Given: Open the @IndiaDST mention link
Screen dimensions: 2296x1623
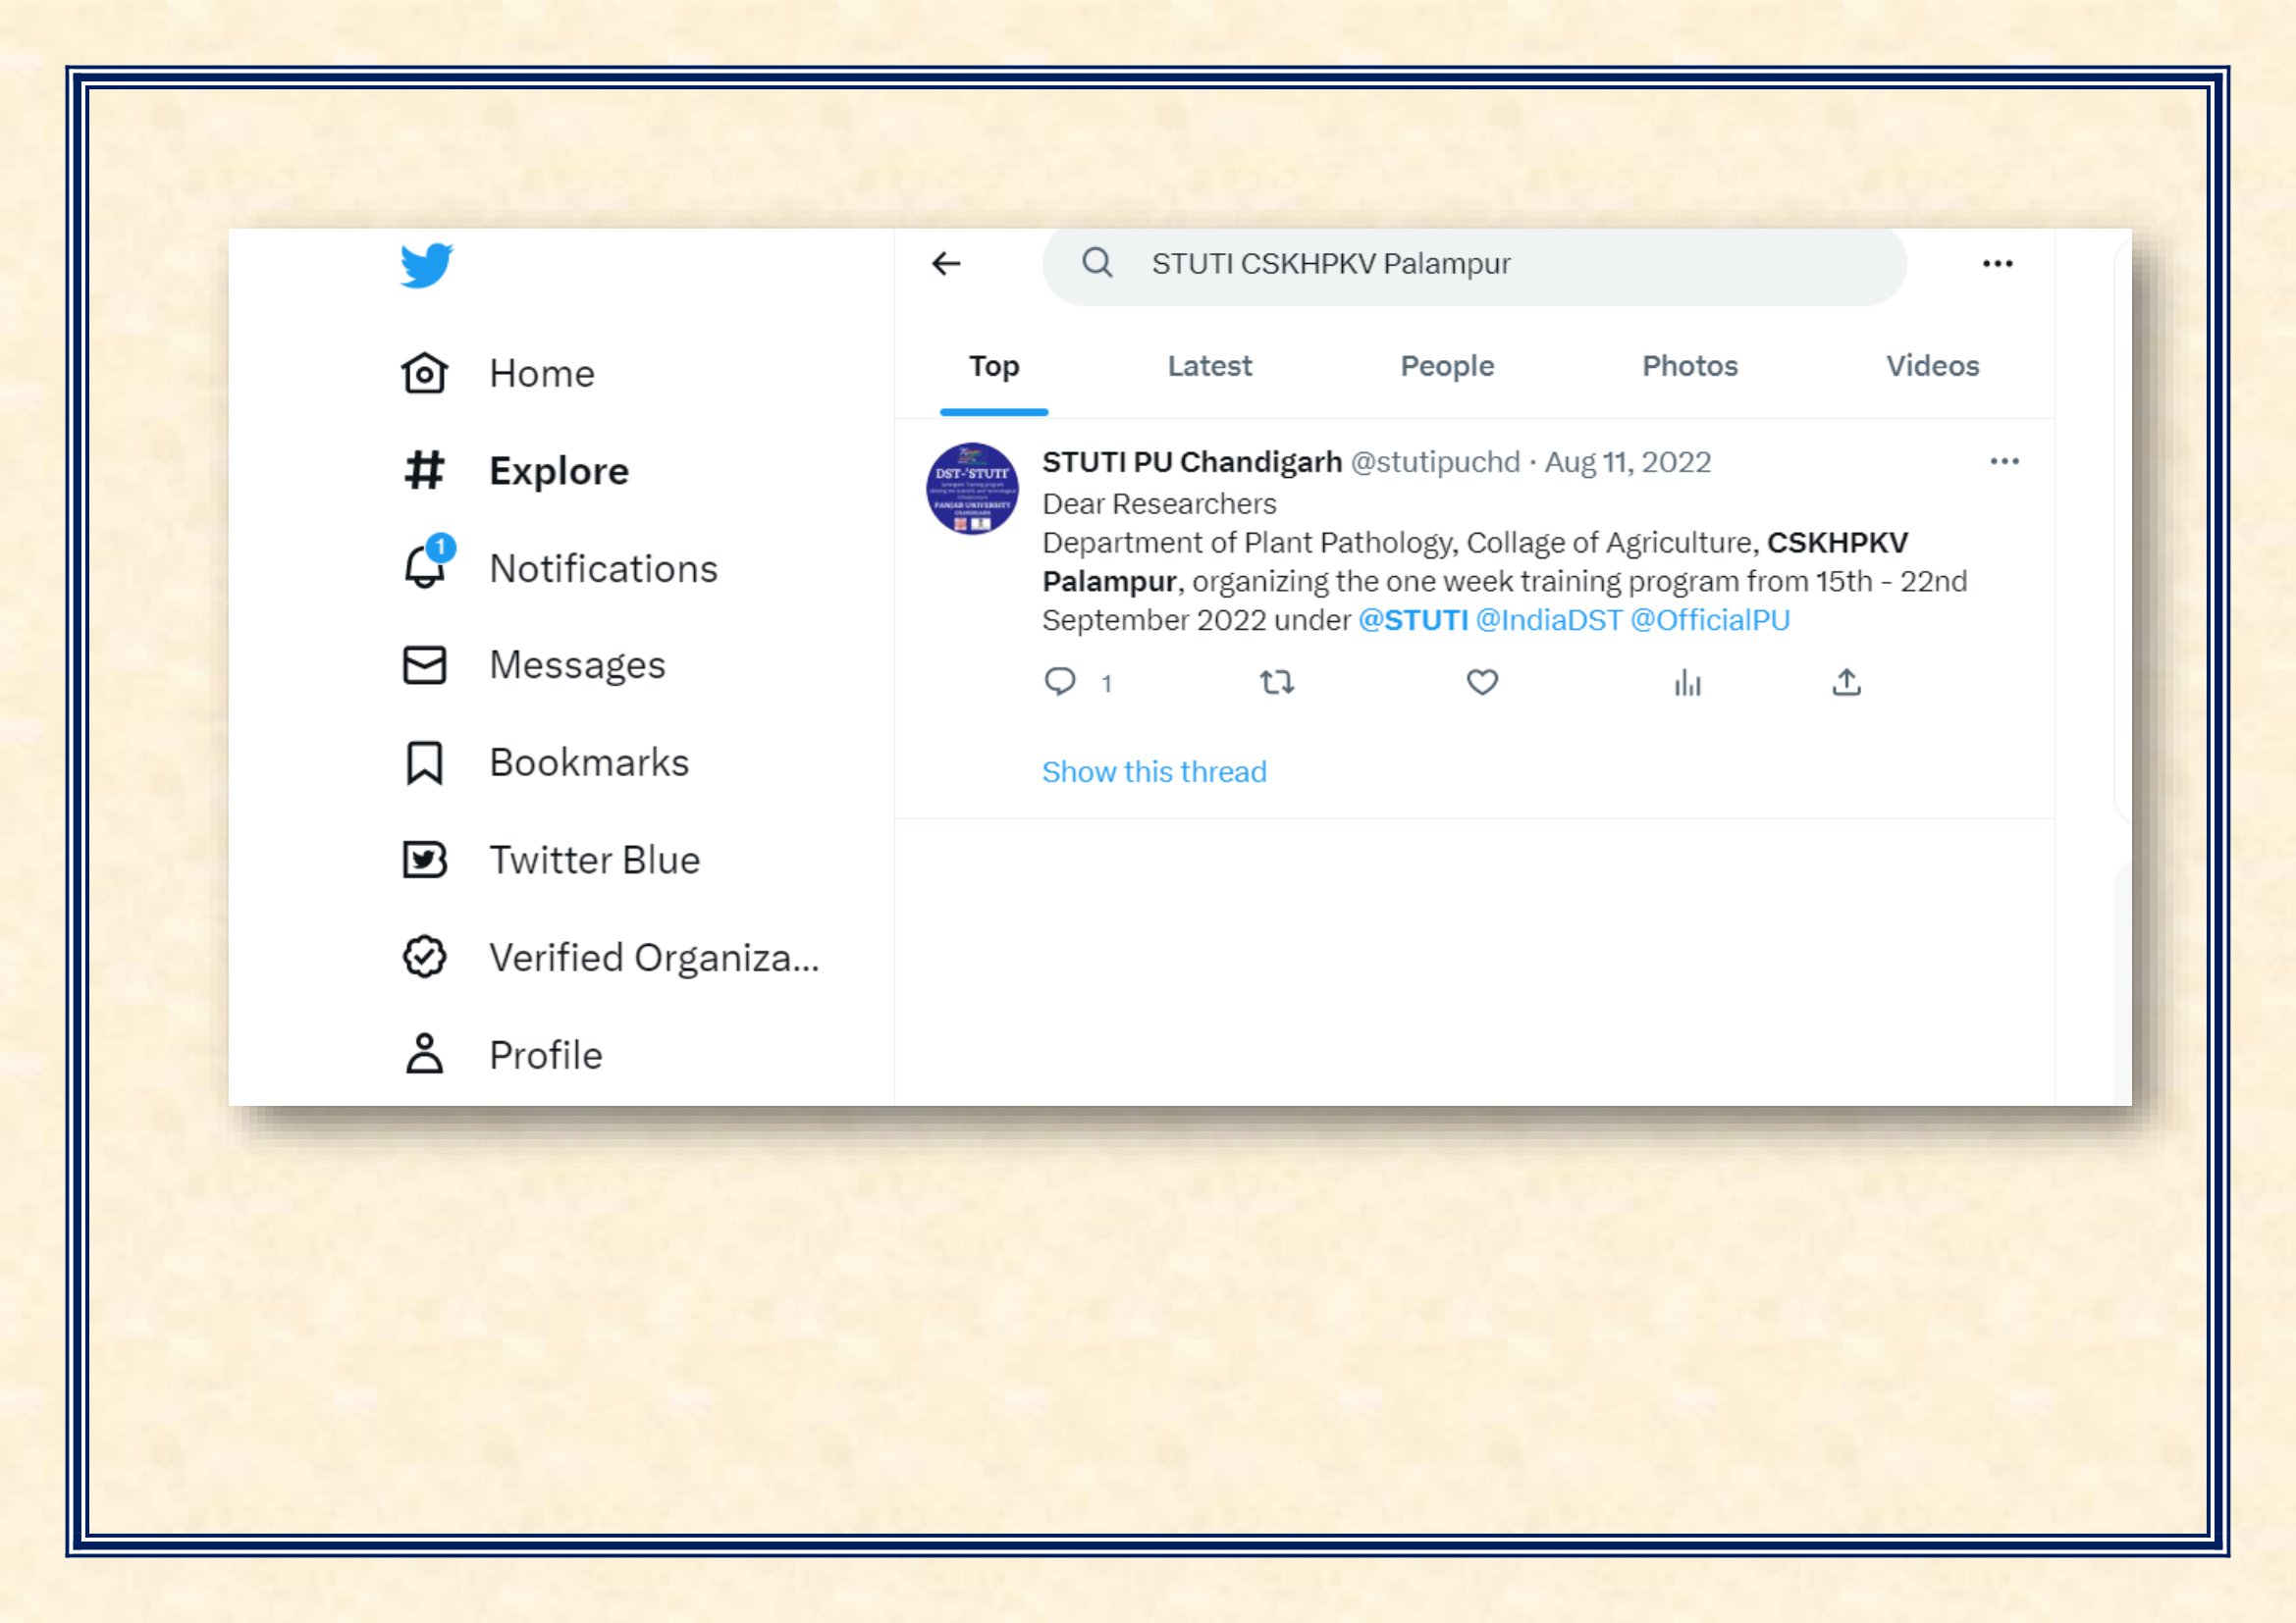Looking at the screenshot, I should click(1548, 620).
